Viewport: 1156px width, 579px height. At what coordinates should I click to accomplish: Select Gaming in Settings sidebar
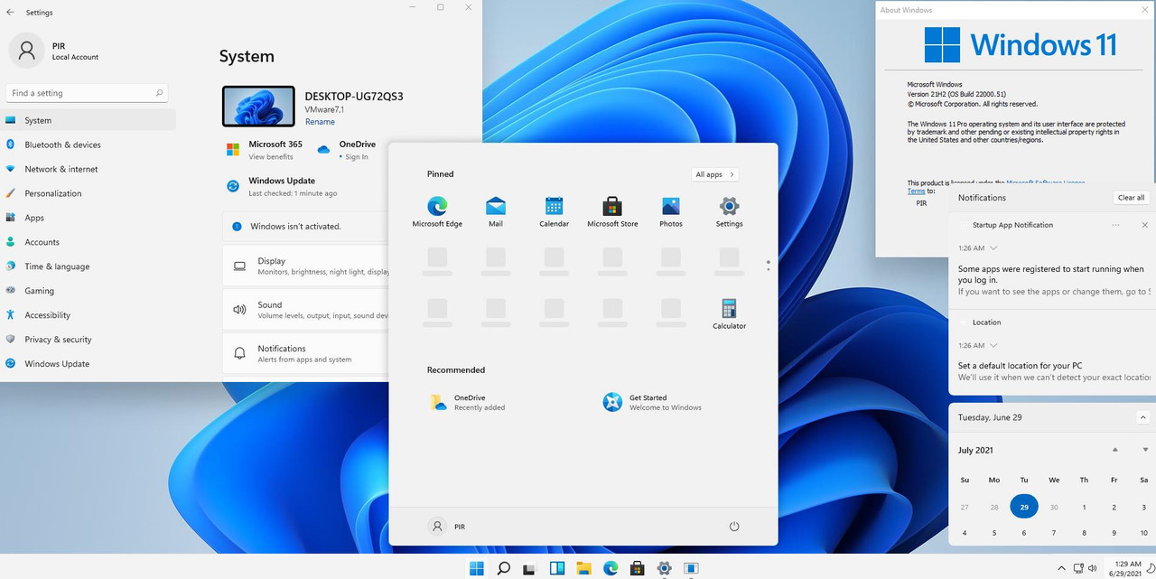tap(89, 291)
